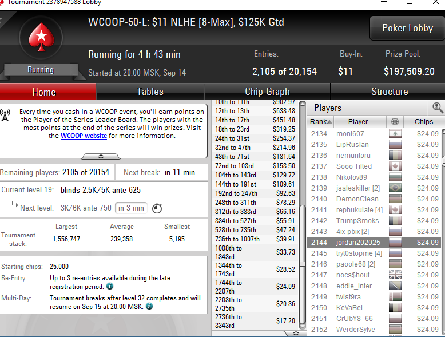Collapse the WCOOP announcement panel
445x337 pixels.
[x=101, y=156]
